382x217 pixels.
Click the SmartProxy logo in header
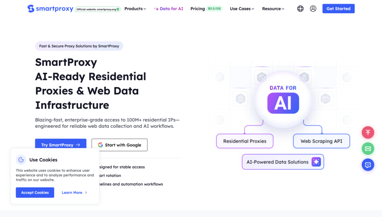50,9
